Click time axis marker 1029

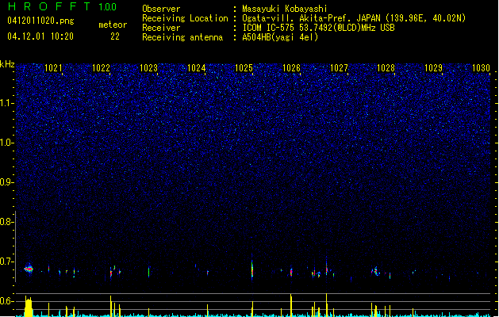(433, 67)
